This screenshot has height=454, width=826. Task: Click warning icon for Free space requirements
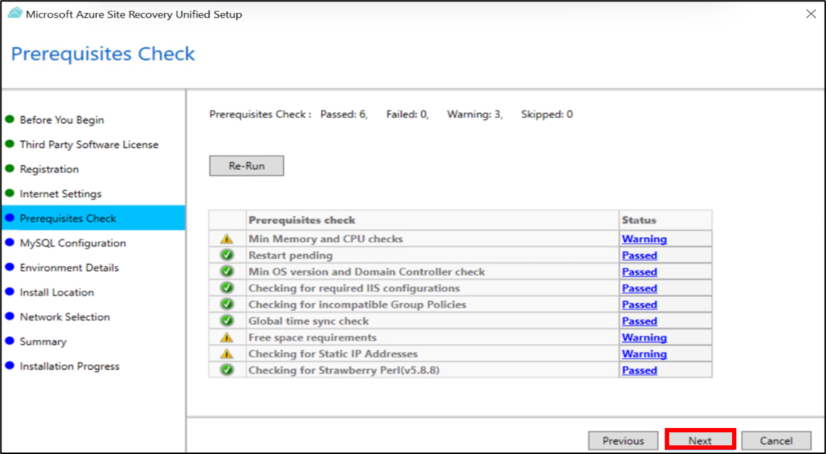pyautogui.click(x=226, y=338)
